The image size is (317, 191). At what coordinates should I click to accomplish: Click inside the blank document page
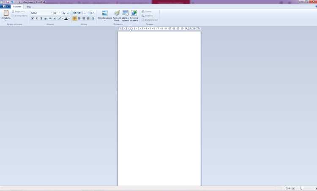159,108
